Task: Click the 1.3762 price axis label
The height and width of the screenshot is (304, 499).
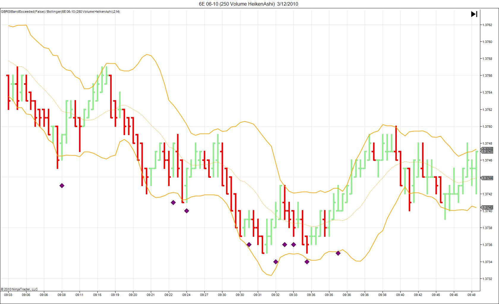Action: click(x=487, y=25)
